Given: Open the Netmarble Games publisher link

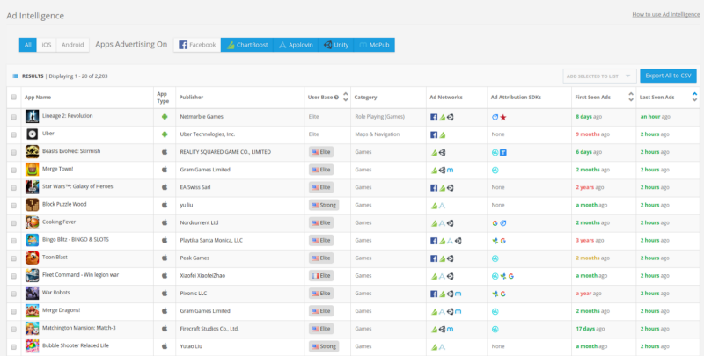Looking at the screenshot, I should (x=202, y=117).
